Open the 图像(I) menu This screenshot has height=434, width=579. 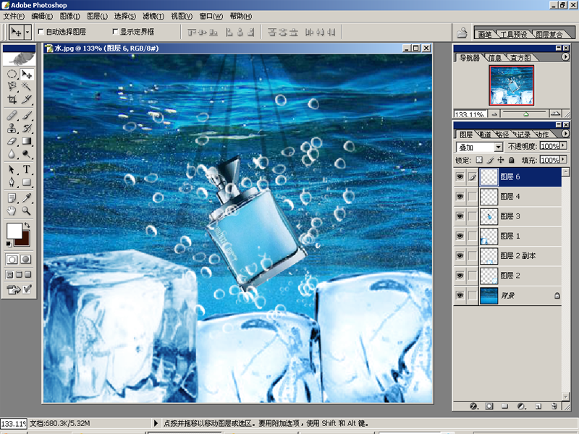[69, 16]
